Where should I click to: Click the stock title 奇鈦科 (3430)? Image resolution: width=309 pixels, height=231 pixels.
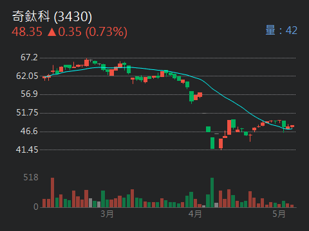pos(52,17)
